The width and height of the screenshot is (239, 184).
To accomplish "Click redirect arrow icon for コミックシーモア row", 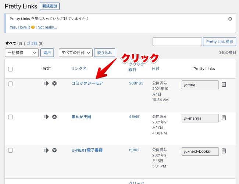I will pos(46,84).
